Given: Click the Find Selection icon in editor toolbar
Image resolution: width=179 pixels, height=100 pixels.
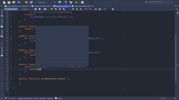Looking at the screenshot, I should [52, 9].
